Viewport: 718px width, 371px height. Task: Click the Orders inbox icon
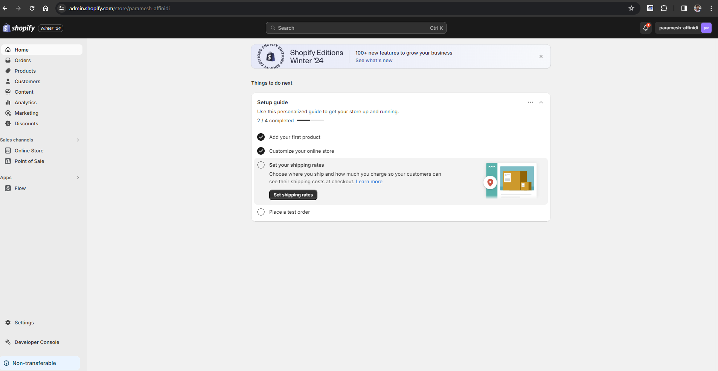click(8, 60)
